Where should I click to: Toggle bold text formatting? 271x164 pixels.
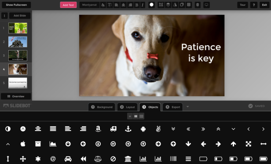point(137,5)
